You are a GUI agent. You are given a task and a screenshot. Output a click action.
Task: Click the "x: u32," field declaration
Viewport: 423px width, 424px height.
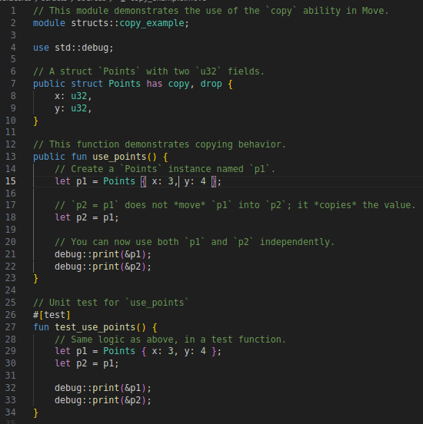click(73, 96)
